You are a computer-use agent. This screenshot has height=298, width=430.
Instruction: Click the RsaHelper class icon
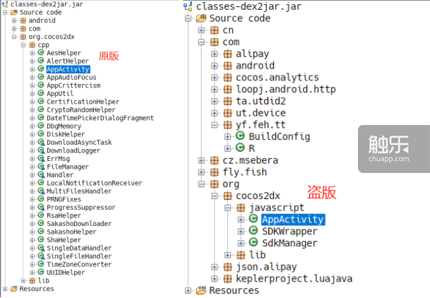[x=41, y=215]
